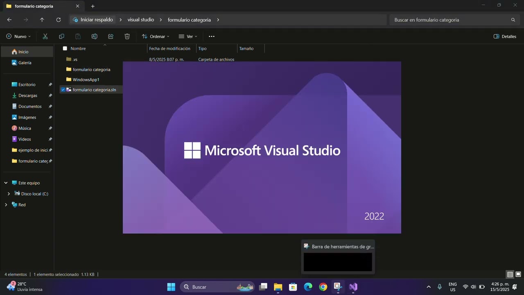Click the Share icon in toolbar
Screen dimensions: 524x295
111,36
